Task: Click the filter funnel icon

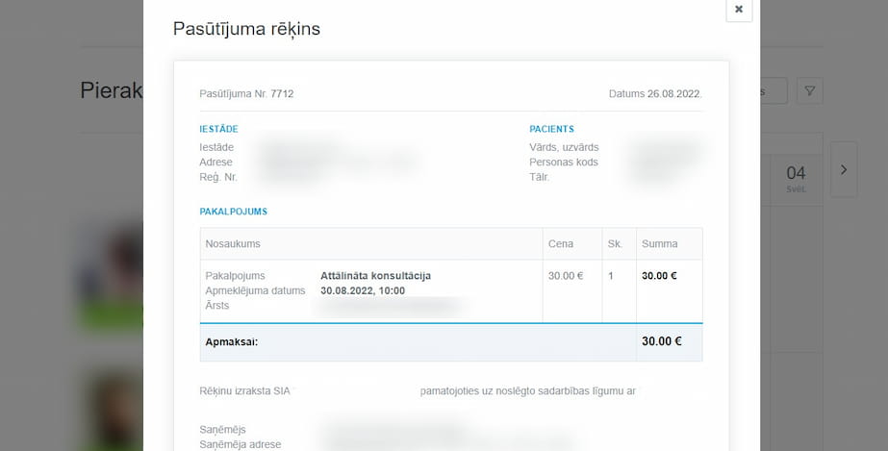Action: click(x=810, y=91)
